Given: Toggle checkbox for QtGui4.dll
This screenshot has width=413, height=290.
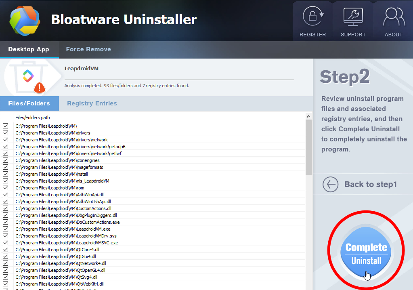Looking at the screenshot, I should [6, 256].
